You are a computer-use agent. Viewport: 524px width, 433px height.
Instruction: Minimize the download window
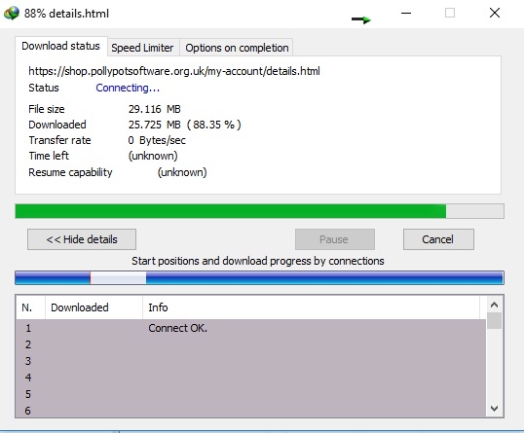(x=406, y=14)
